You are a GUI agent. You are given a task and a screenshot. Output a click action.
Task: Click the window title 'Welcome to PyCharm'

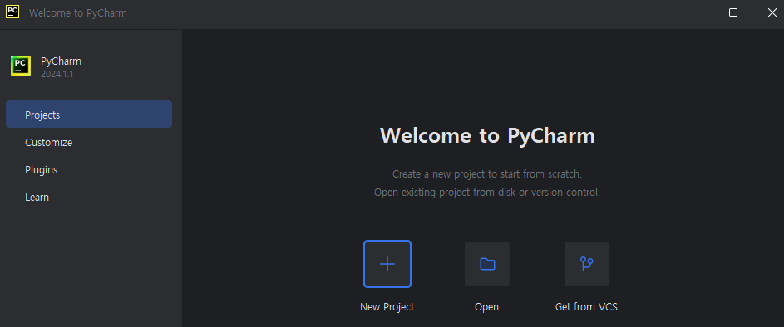click(x=78, y=13)
